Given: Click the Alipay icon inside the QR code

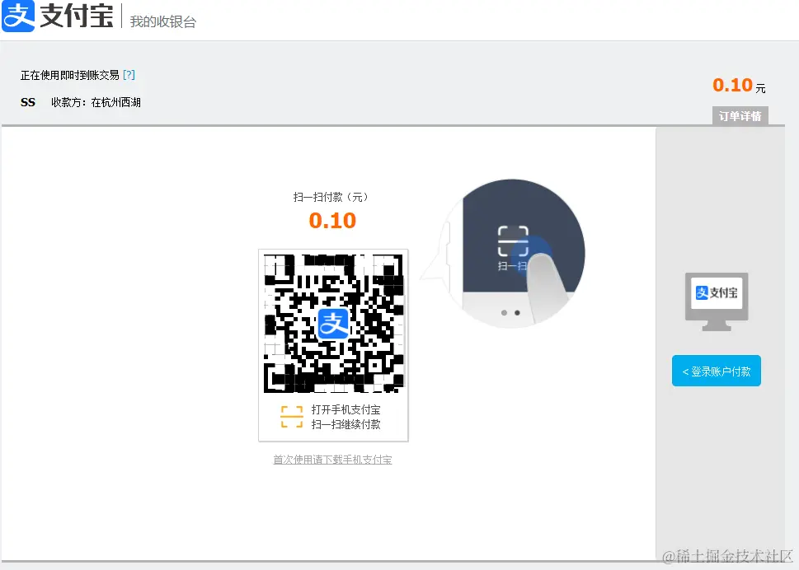Looking at the screenshot, I should 333,323.
